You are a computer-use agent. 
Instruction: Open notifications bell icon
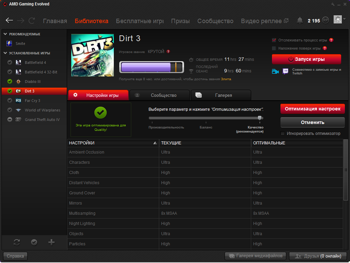click(300, 21)
